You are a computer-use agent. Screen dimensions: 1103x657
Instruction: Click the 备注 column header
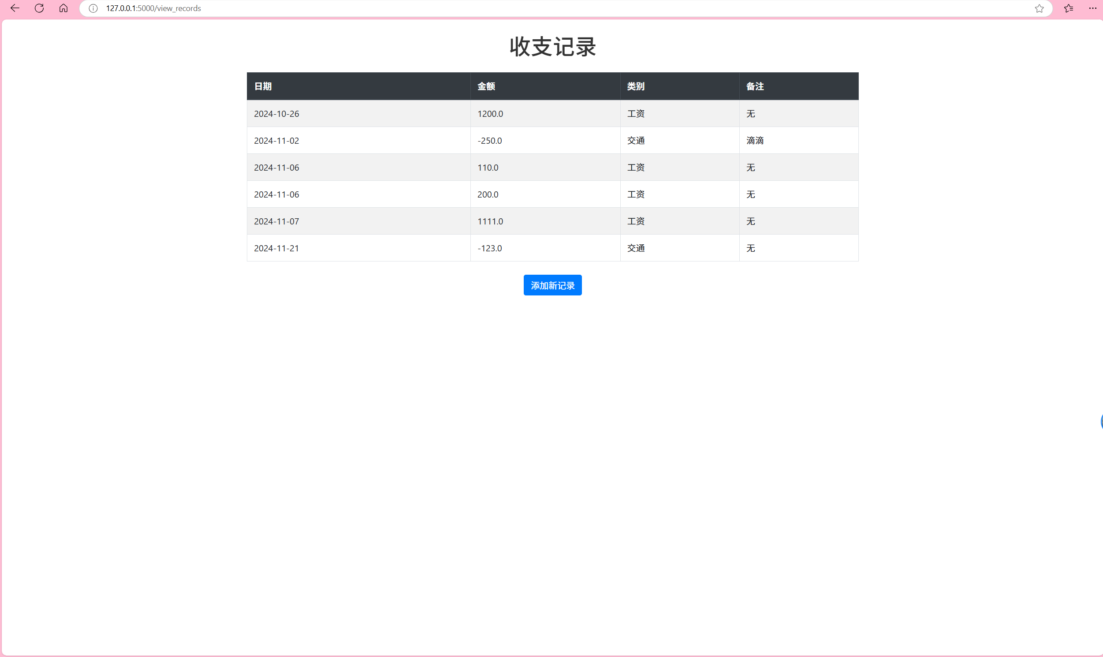point(755,86)
